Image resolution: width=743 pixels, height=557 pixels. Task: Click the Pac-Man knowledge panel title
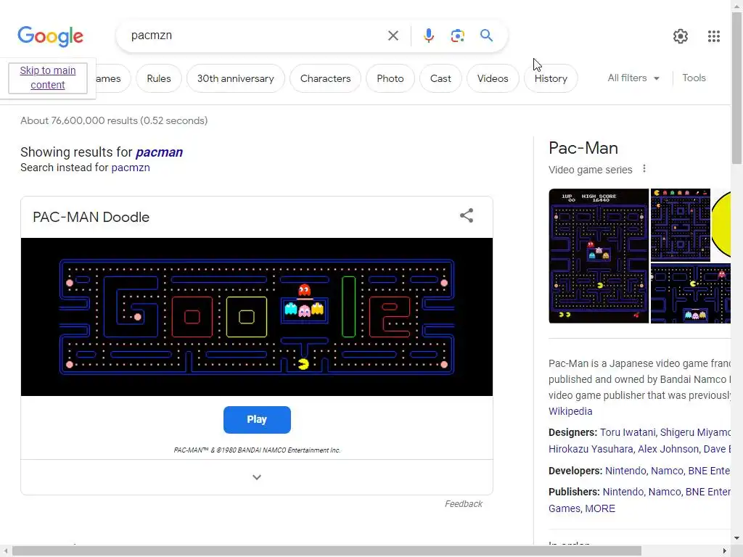pos(583,148)
